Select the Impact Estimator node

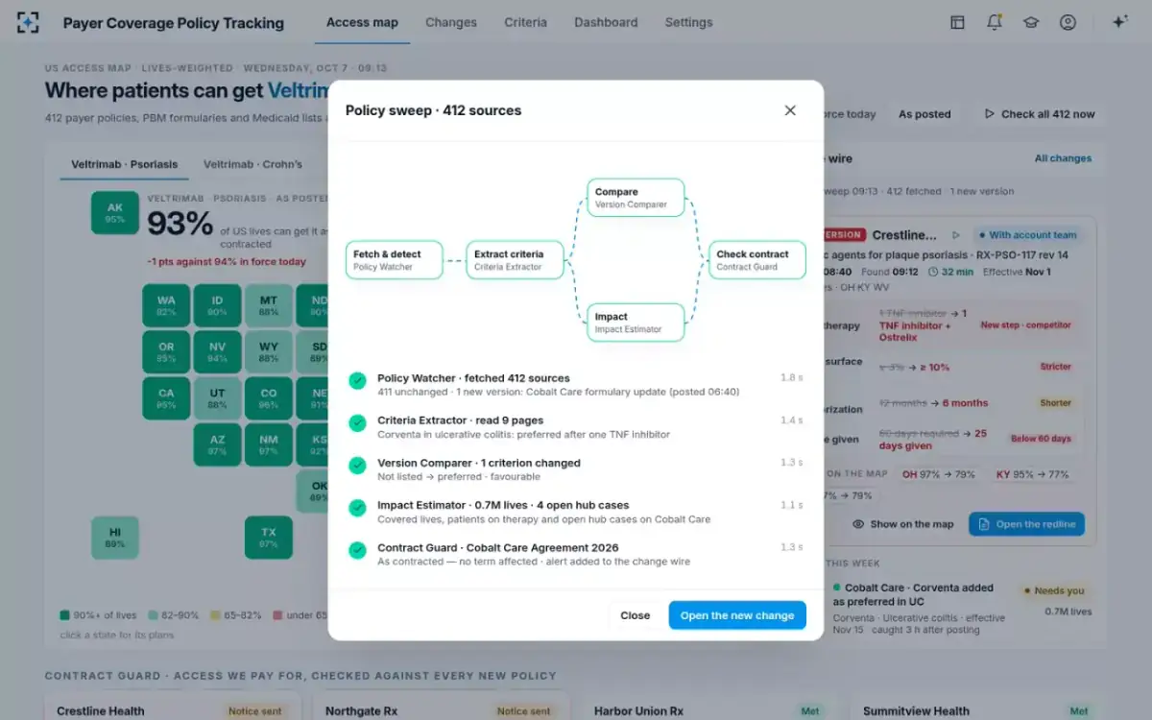point(636,323)
